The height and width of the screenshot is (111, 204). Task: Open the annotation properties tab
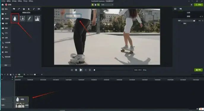181,9
